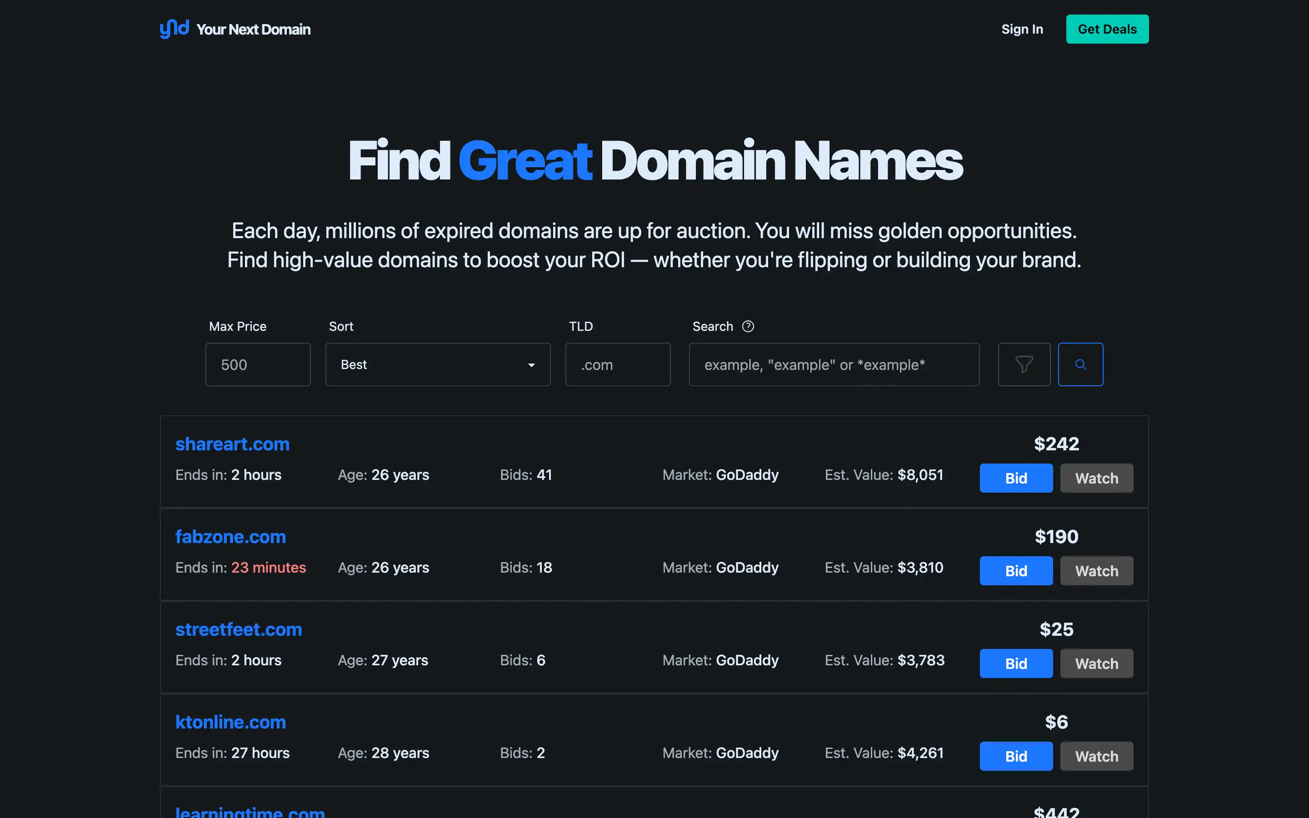This screenshot has width=1309, height=818.
Task: Click Est. Value $3,810 text
Action: coord(884,567)
